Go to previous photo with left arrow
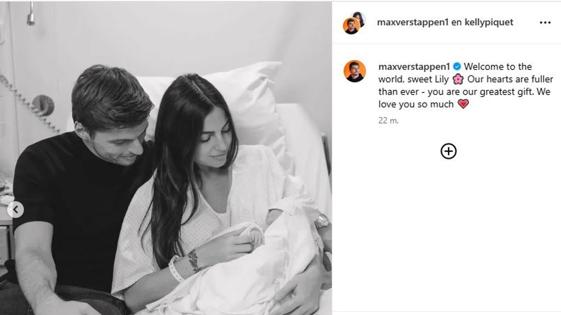This screenshot has height=315, width=561. tap(15, 209)
